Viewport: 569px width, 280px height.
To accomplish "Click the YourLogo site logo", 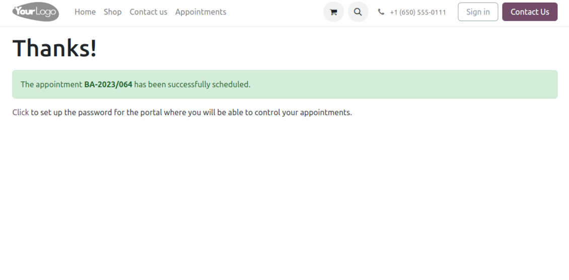I will (x=35, y=12).
